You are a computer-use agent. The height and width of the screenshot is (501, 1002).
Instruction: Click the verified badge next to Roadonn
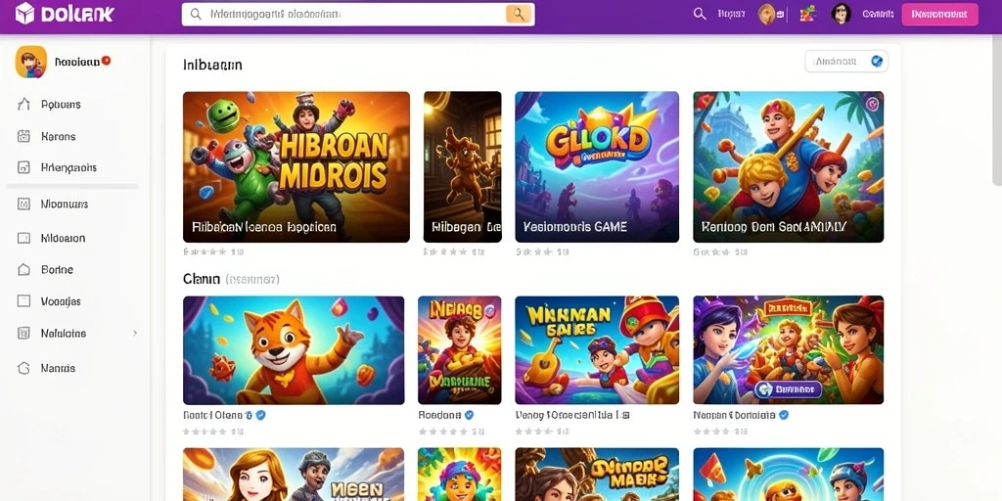[x=469, y=415]
